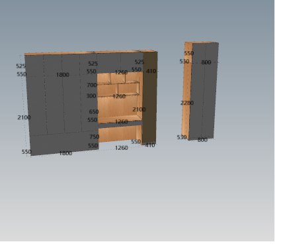This screenshot has height=248, width=281.
Task: Click the gray desk shelf strip in the niche
Action: click(120, 125)
